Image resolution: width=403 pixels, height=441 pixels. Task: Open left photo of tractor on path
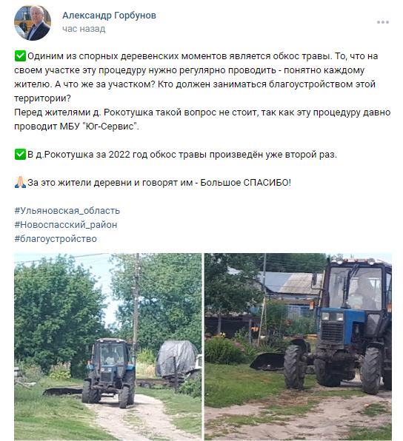[x=108, y=346]
